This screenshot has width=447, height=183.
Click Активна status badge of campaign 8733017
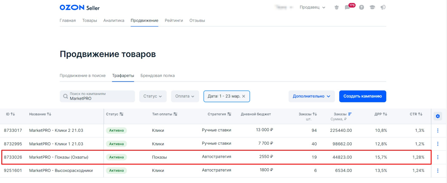pos(116,131)
